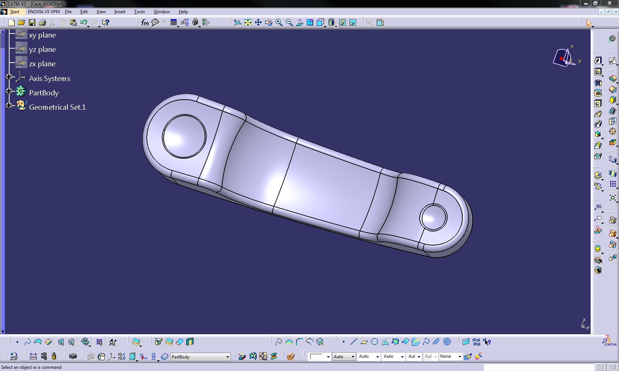Print using the printer icon
Image resolution: width=619 pixels, height=371 pixels.
[42, 22]
